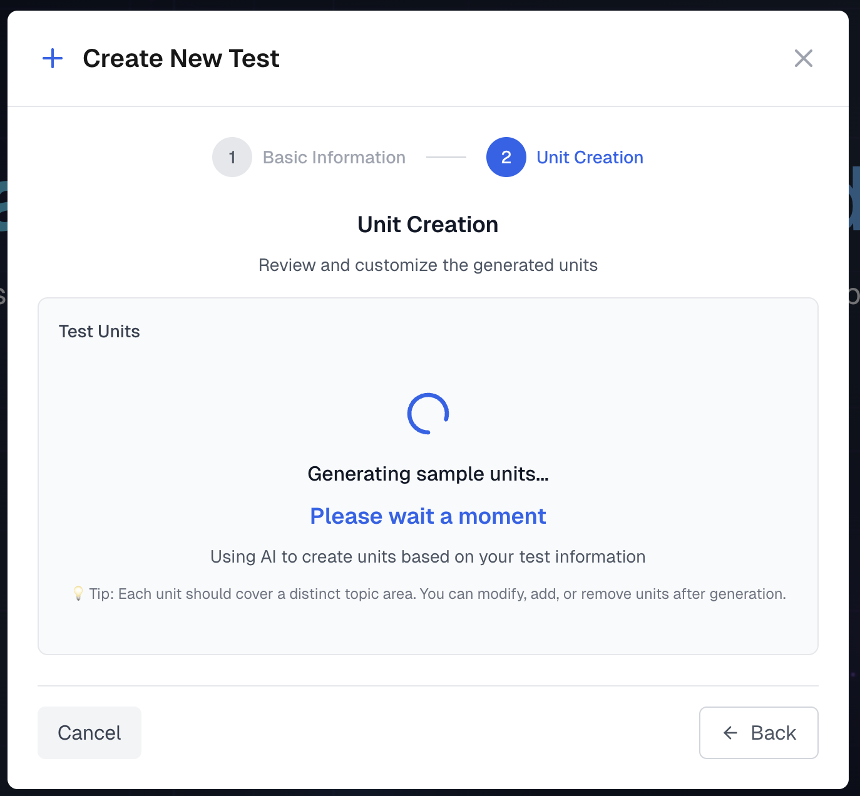Click the "Test Units" panel label

tap(100, 331)
